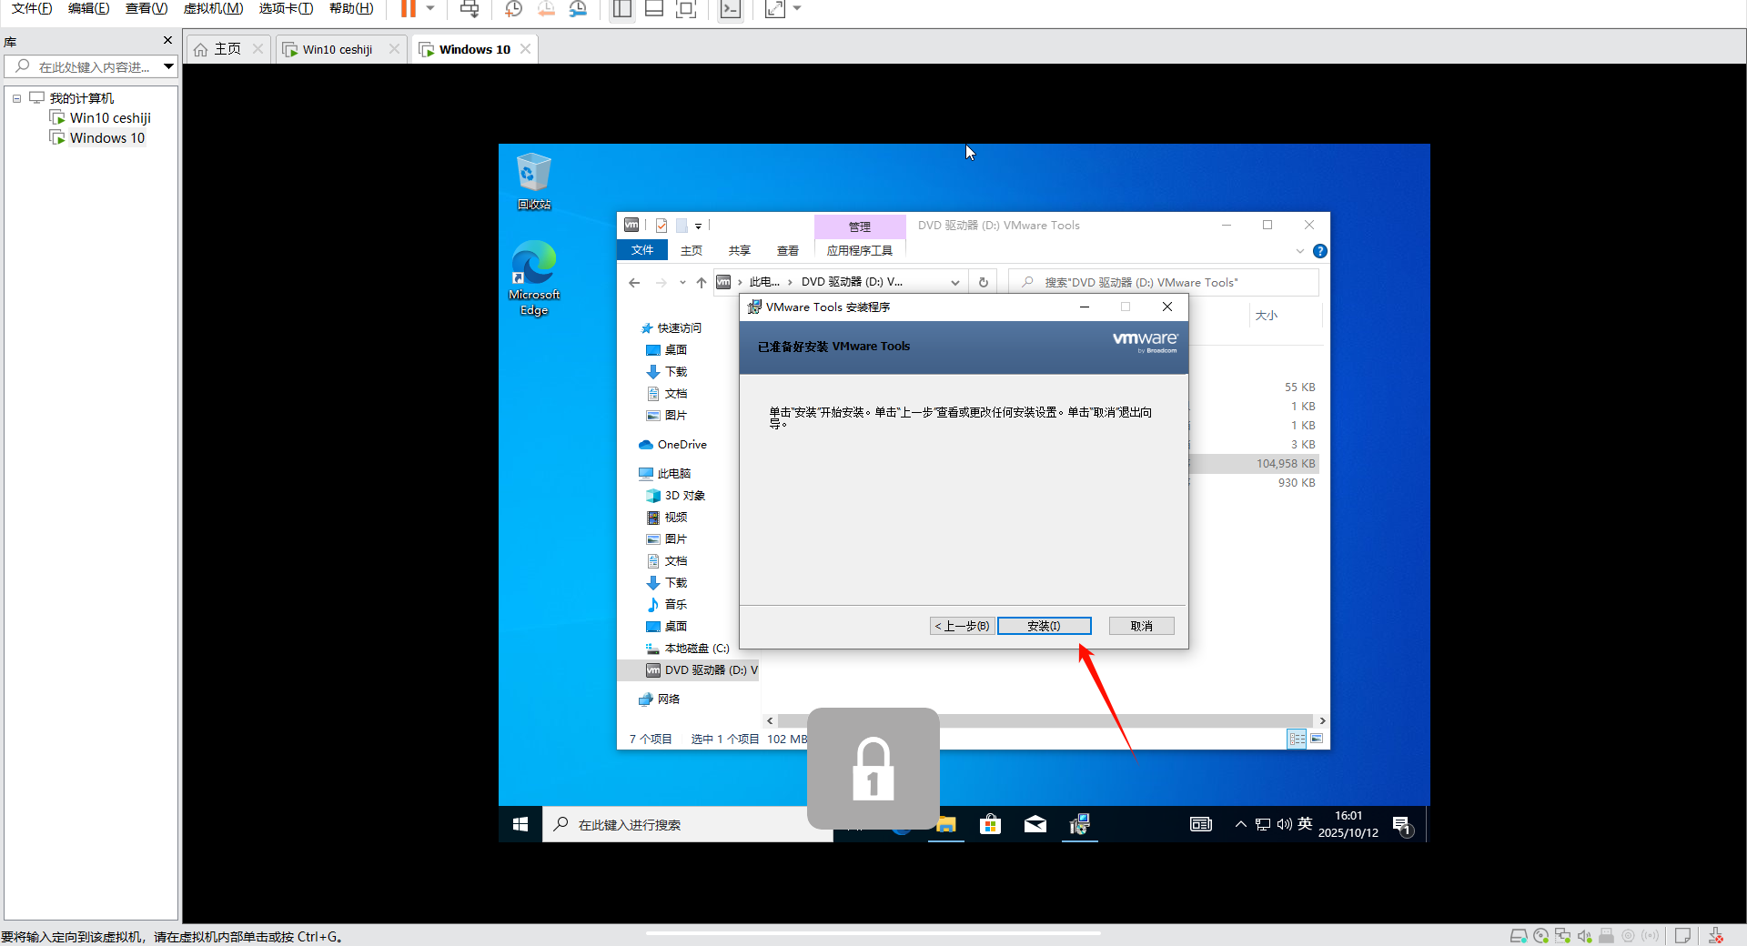
Task: Open the console view terminal icon
Action: point(730,9)
